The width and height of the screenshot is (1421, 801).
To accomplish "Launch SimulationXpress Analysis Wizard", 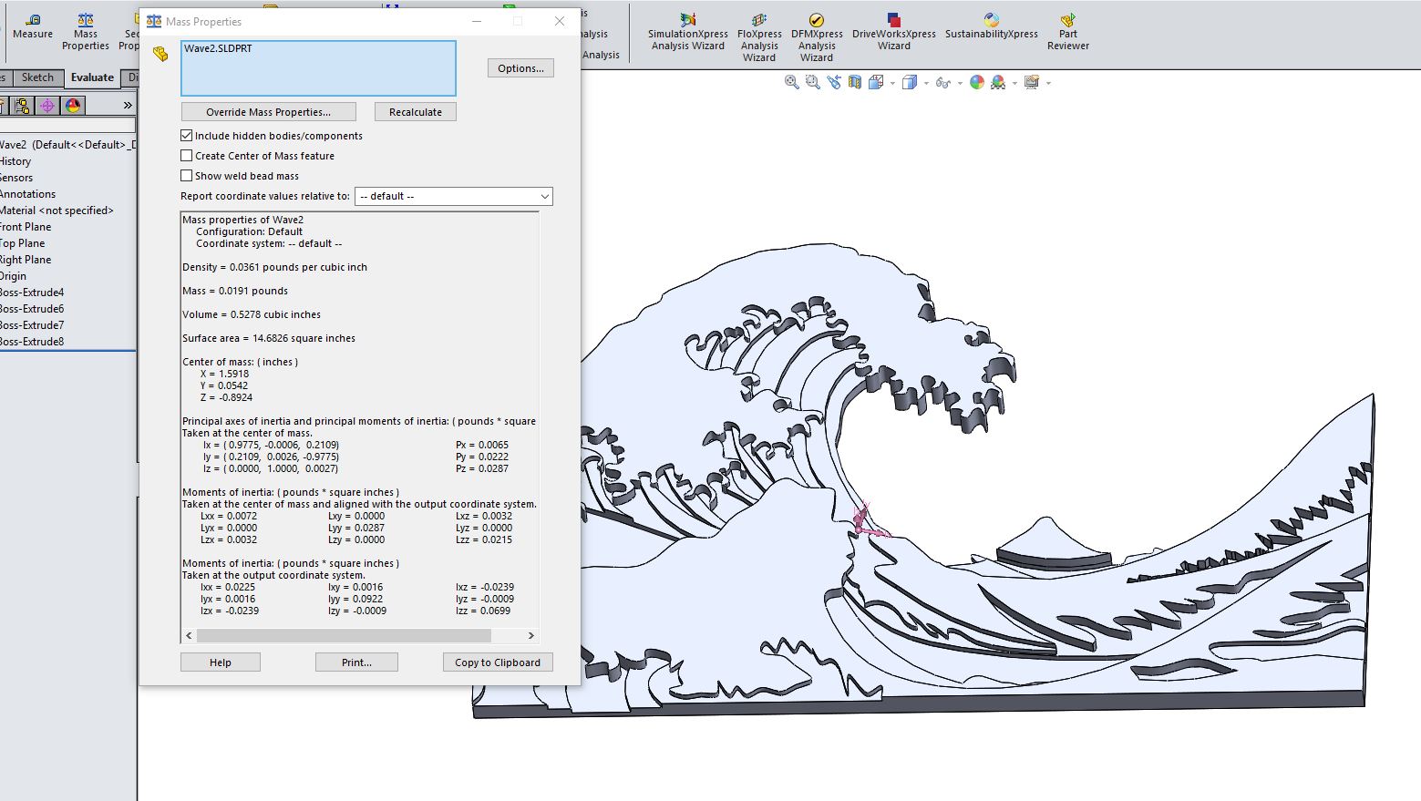I will tap(687, 32).
